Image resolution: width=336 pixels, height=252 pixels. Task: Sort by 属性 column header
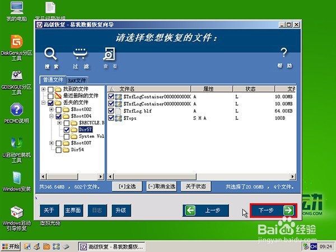(212, 88)
